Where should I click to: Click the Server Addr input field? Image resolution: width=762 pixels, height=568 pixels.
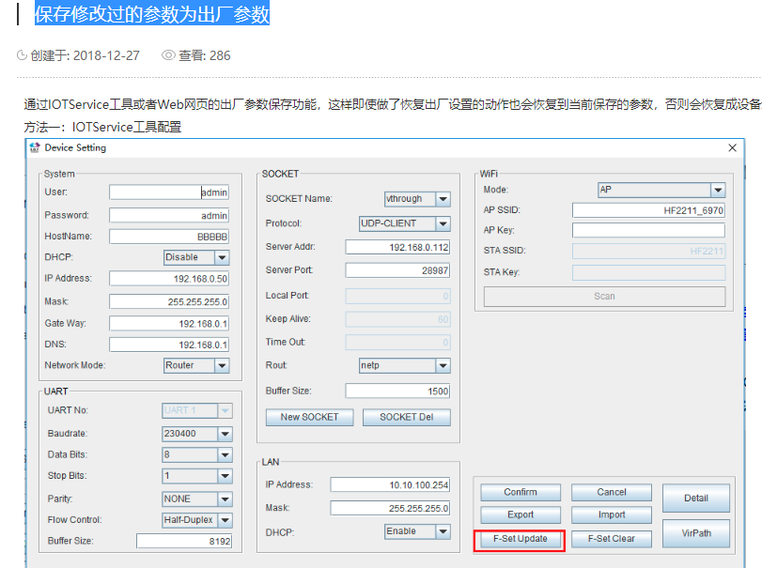pos(397,247)
